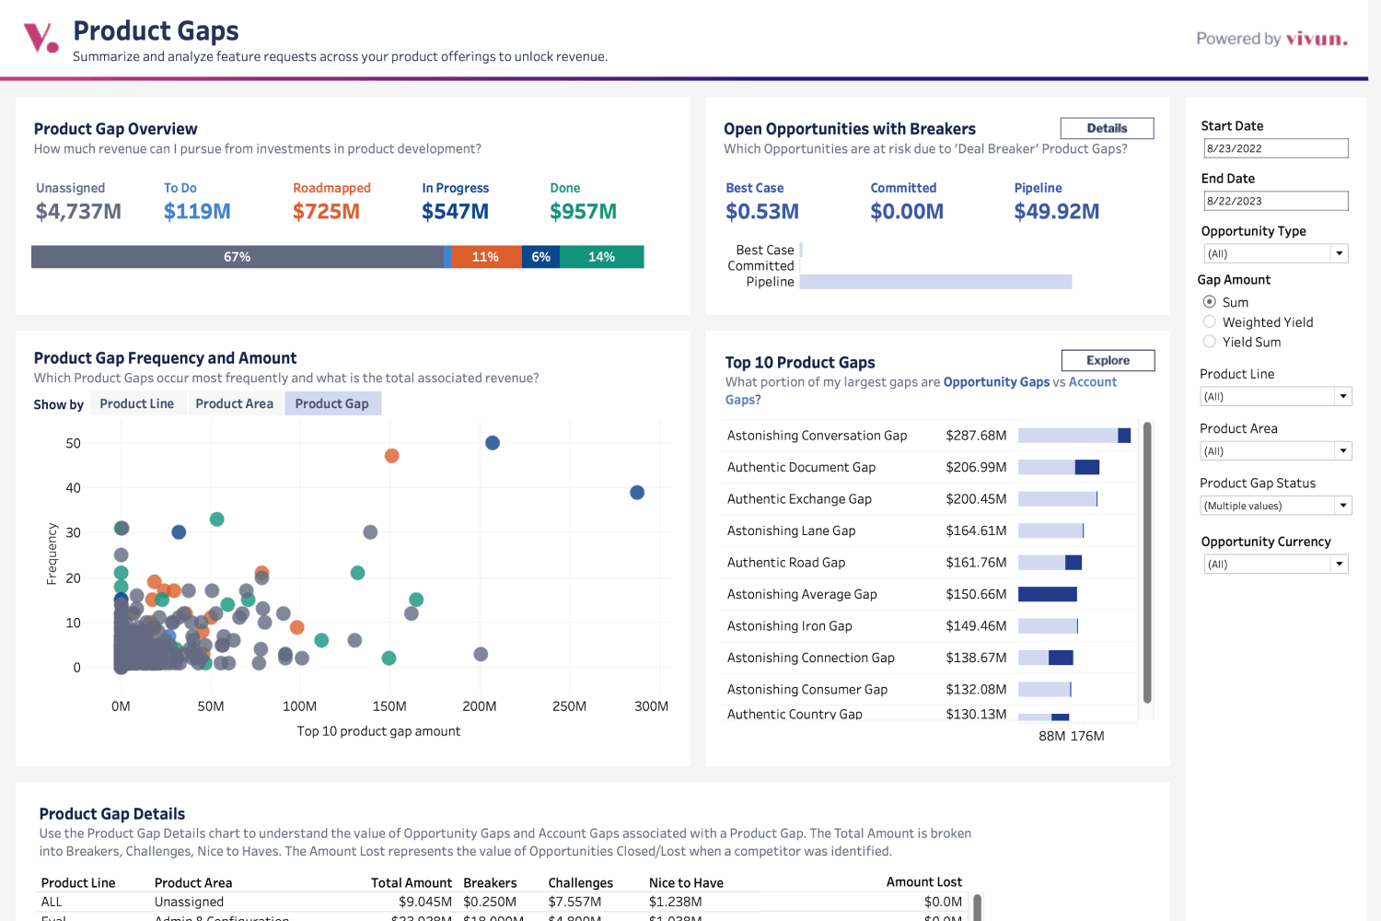Click the Astonishing Conversation Gap bar
1381x921 pixels.
pos(1074,436)
